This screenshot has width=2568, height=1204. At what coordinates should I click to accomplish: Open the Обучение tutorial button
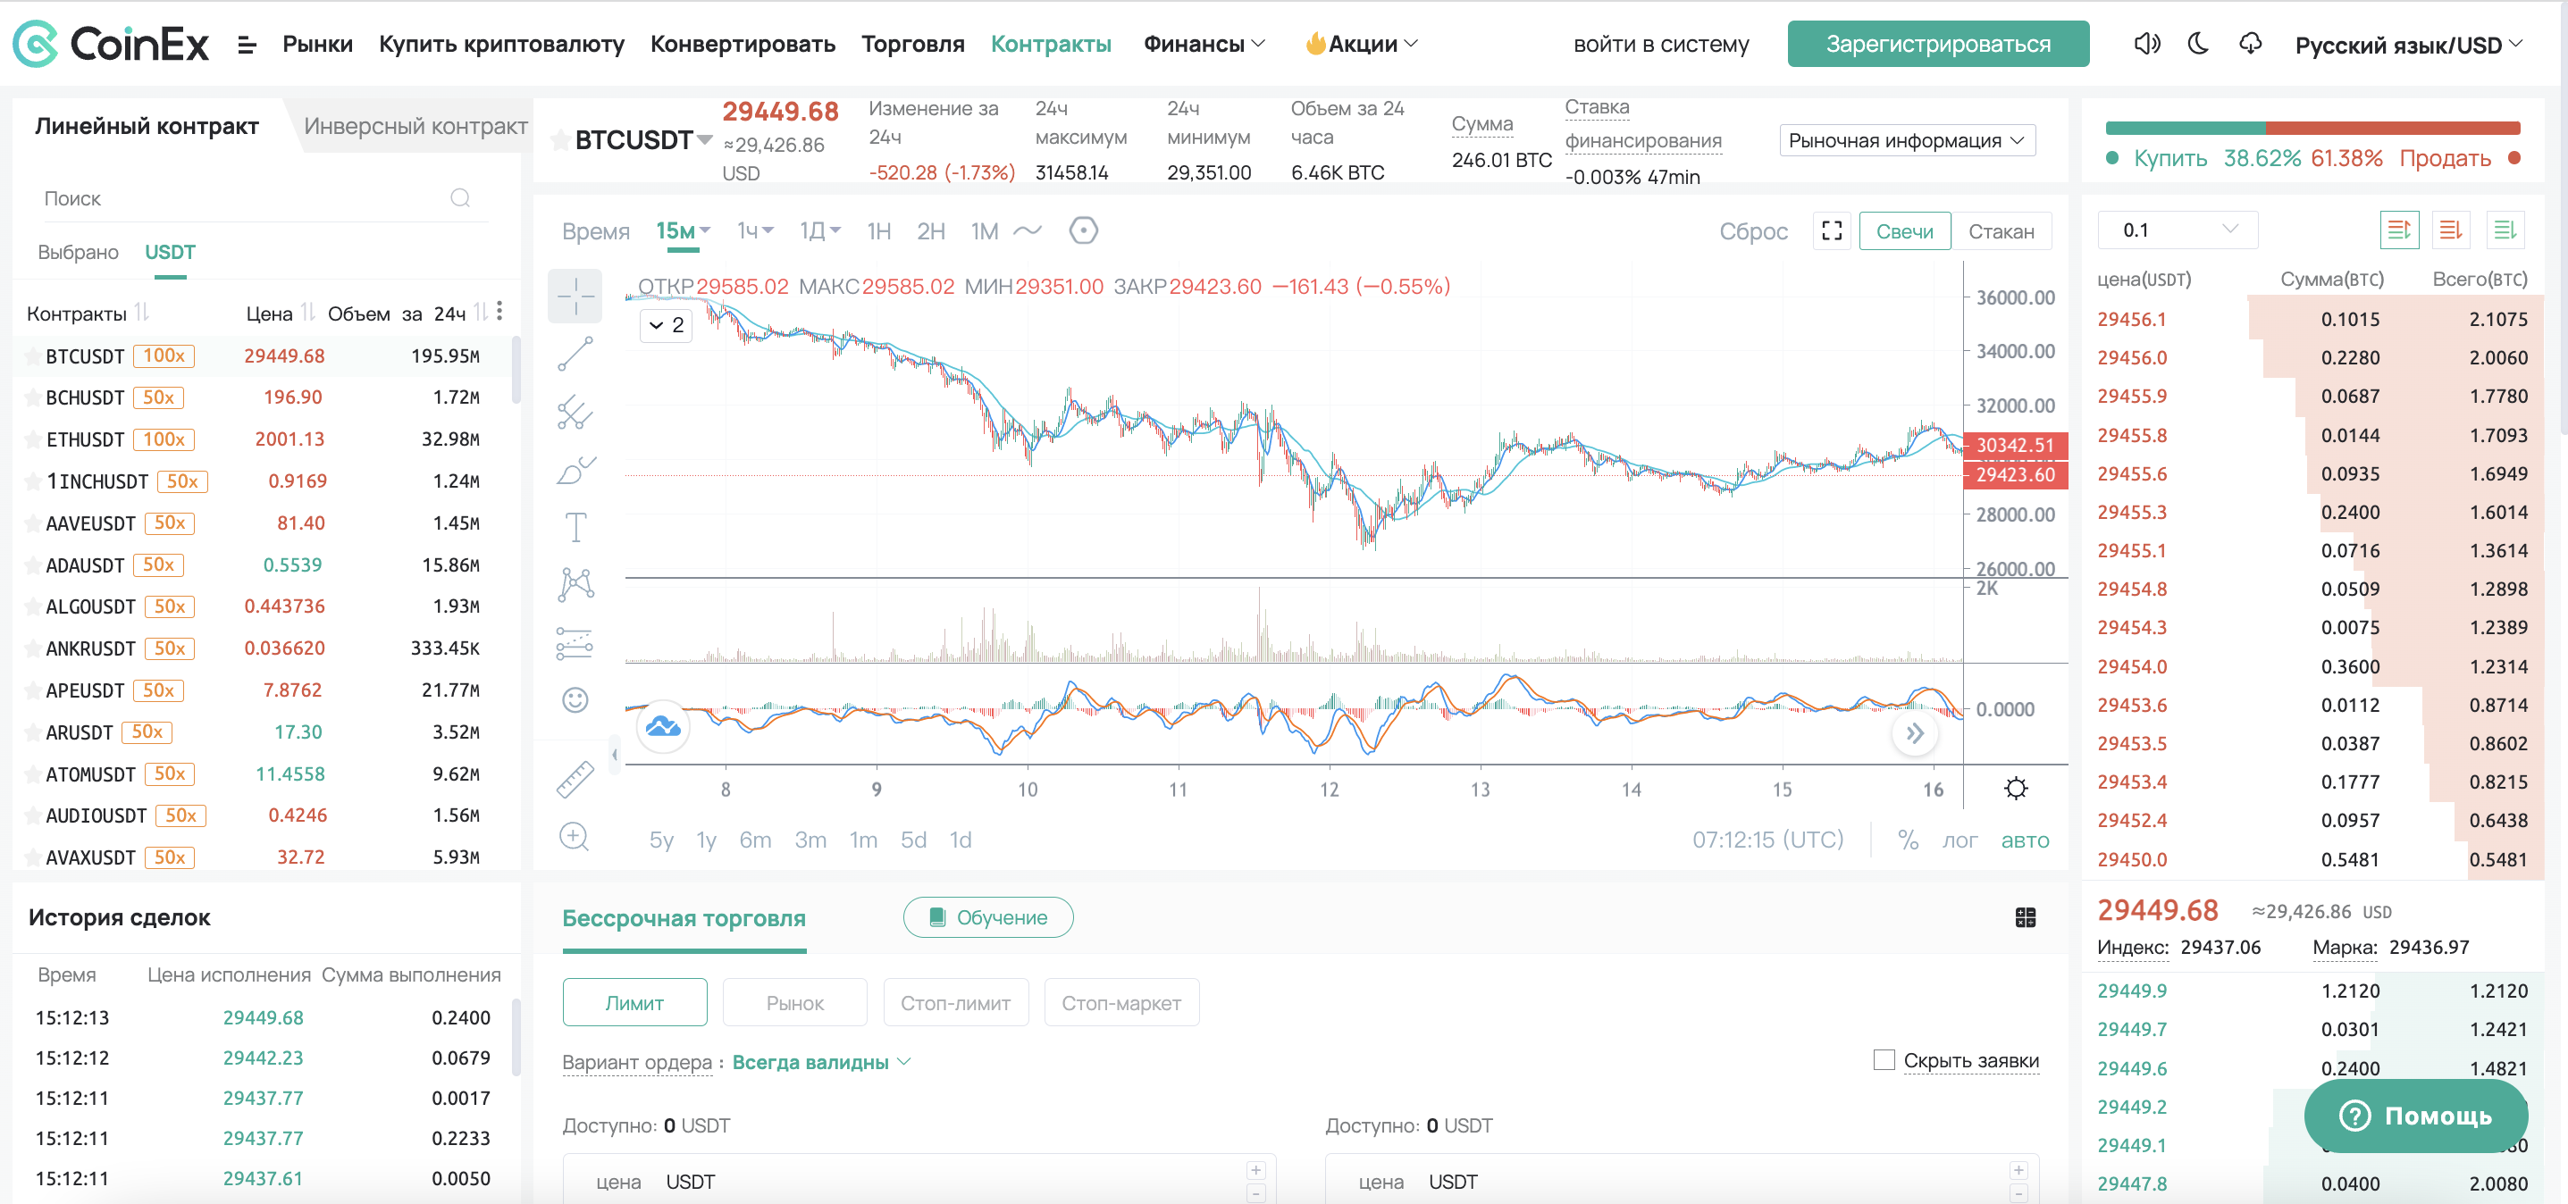point(988,917)
